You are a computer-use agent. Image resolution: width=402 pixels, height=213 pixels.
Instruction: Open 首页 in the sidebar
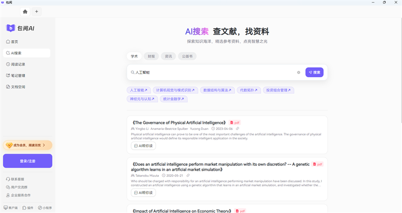coord(15,42)
